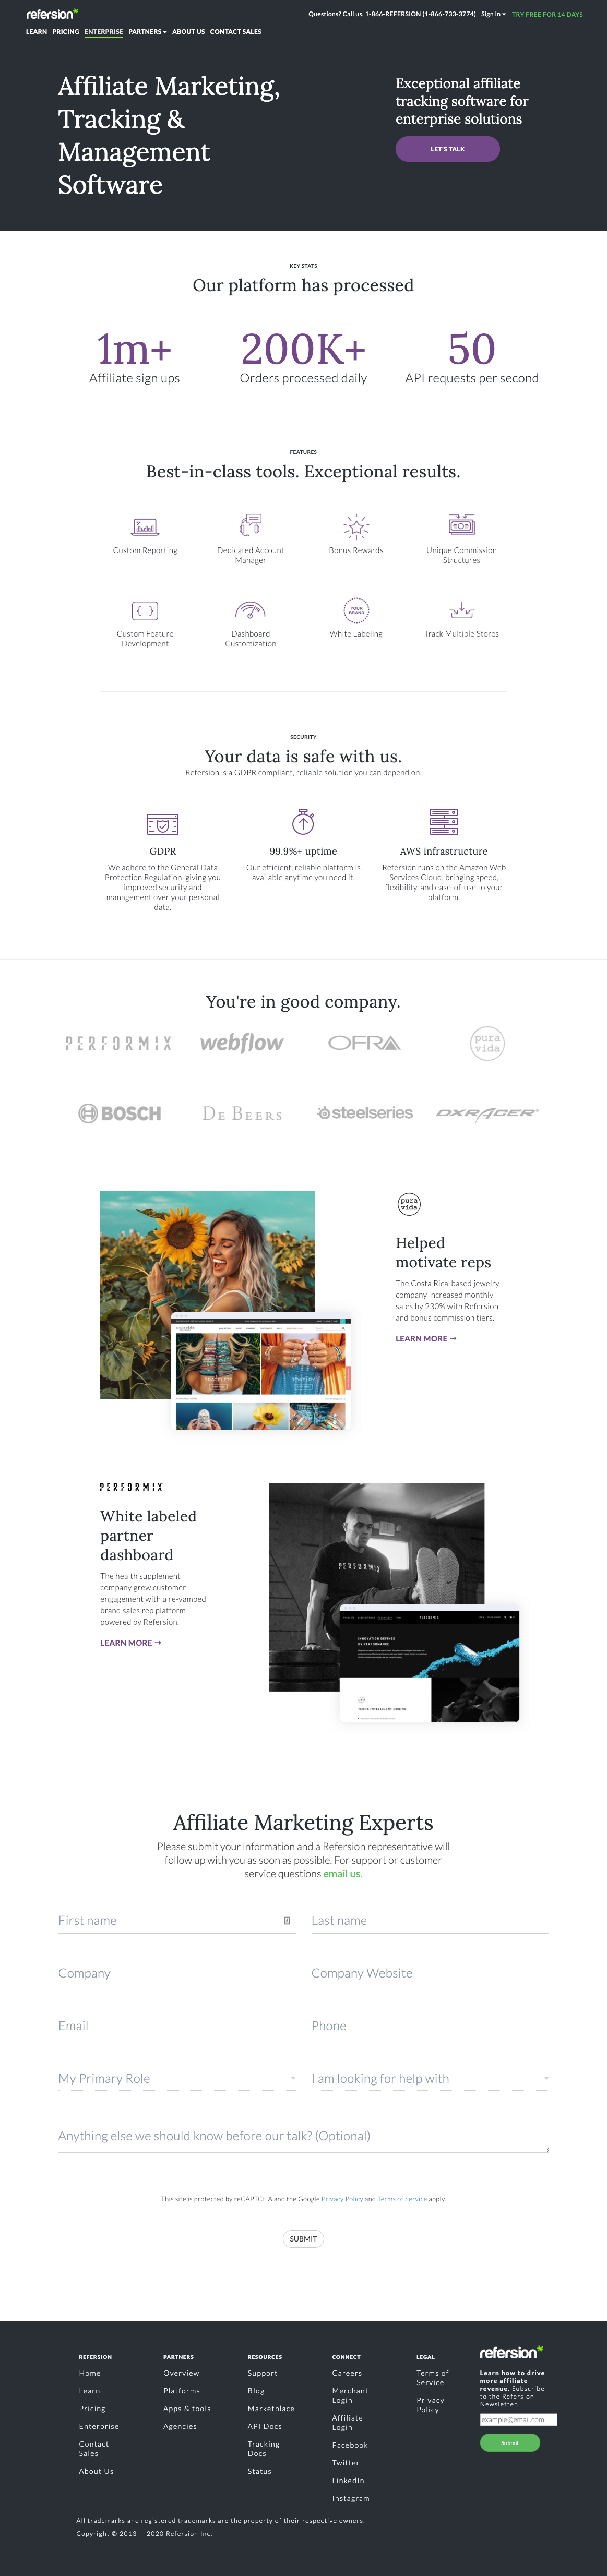Expand the Sign in dropdown in the header
Viewport: 607px width, 2576px height.
pyautogui.click(x=493, y=14)
